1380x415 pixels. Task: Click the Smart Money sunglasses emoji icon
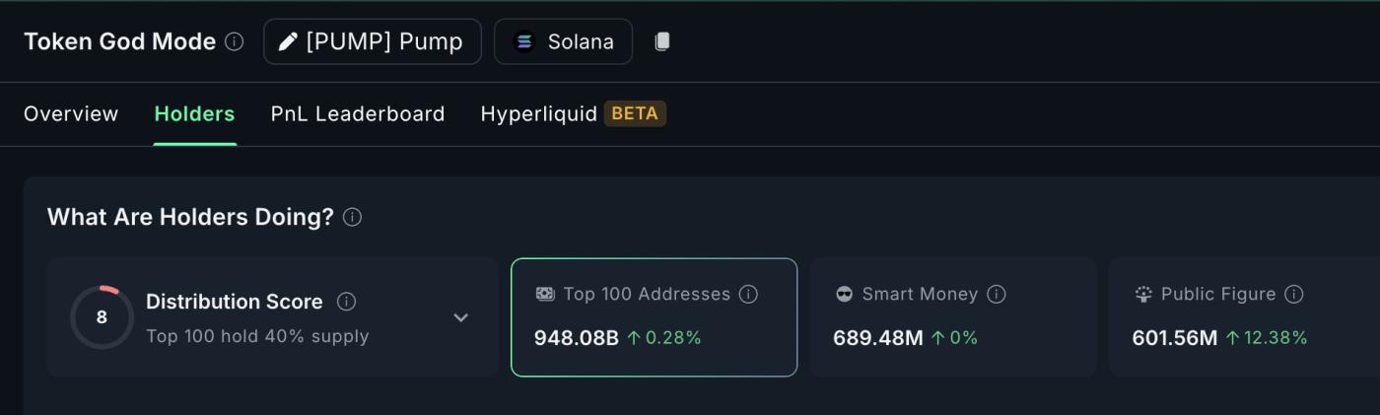(844, 294)
